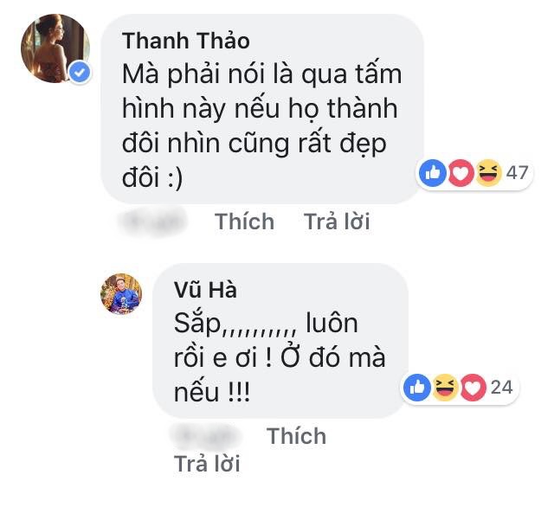Click the laughing emoji reaction beside count 47

489,173
